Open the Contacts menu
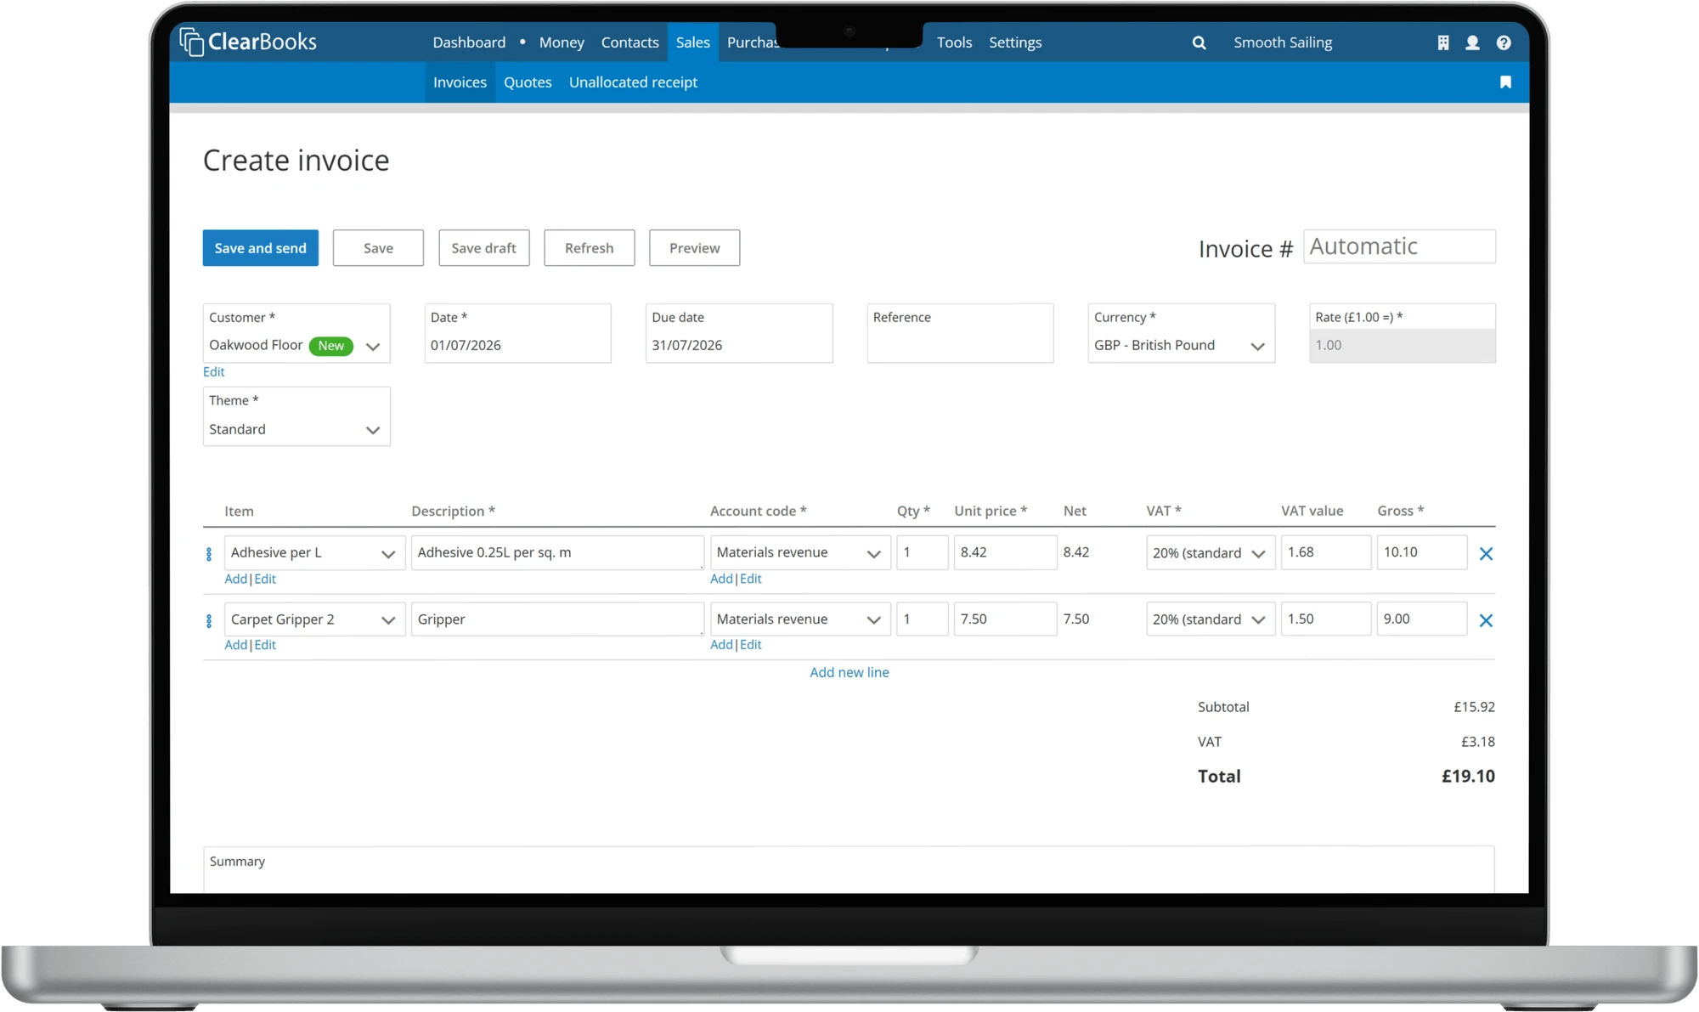Screen dimensions: 1699x1012 tap(629, 42)
